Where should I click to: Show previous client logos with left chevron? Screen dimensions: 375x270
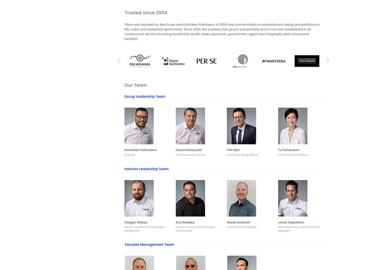tap(119, 61)
